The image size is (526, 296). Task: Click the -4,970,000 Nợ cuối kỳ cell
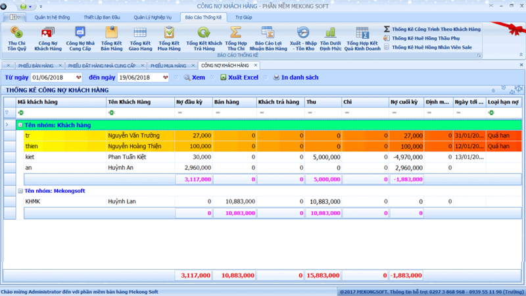406,157
